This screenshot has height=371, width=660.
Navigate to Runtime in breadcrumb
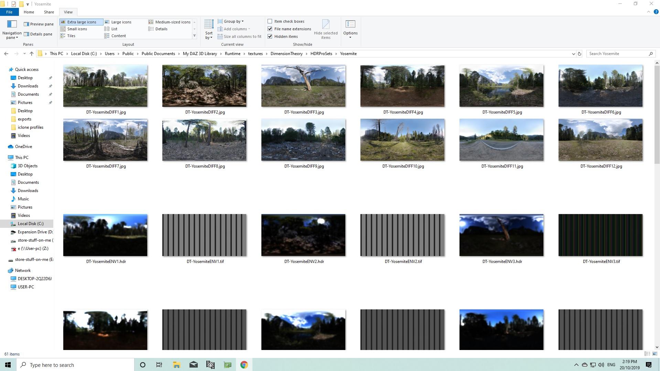click(232, 54)
